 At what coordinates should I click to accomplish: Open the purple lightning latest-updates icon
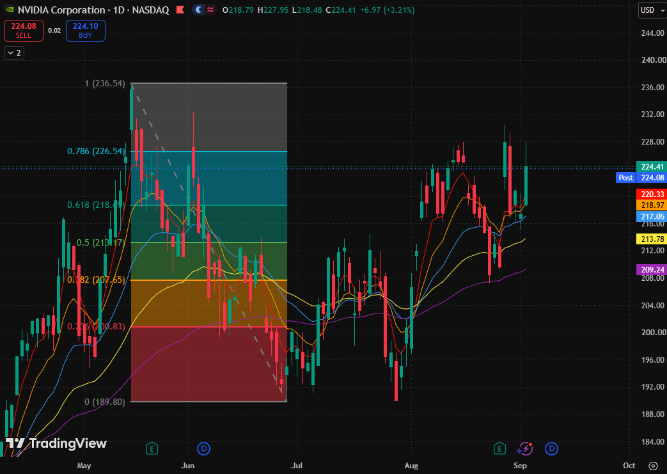click(525, 448)
